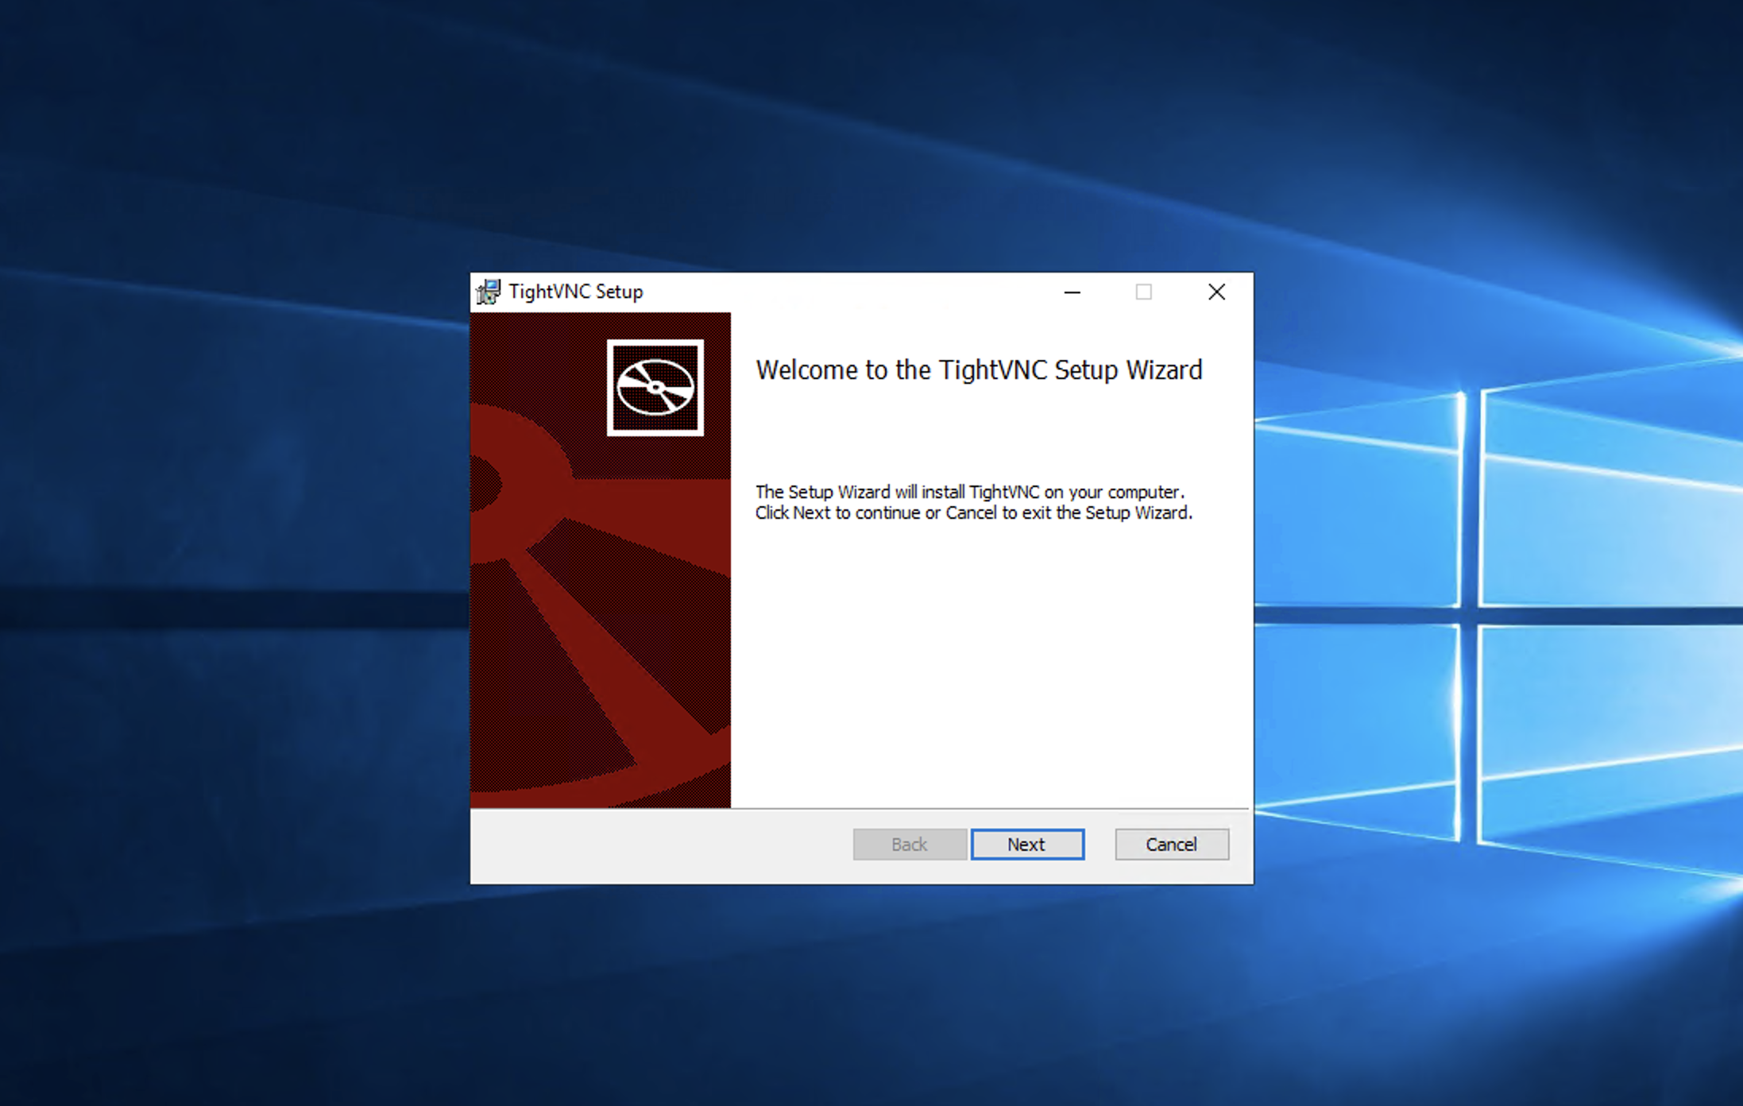Click the TightVNC installer icon in the title bar
Viewport: 1743px width, 1106px height.
click(487, 291)
